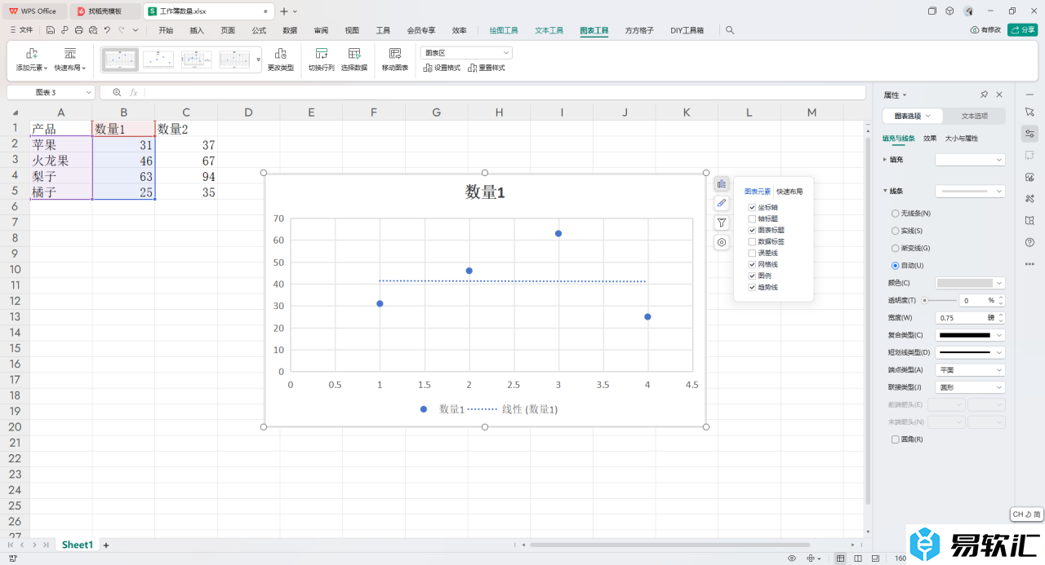This screenshot has height=565, width=1045.
Task: Select the second chart style thumbnail
Action: coord(158,60)
